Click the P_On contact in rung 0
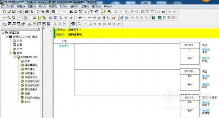The width and height of the screenshot is (219, 118). click(64, 43)
